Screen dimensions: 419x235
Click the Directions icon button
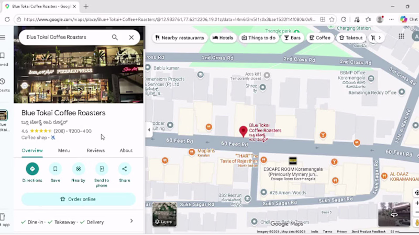point(32,169)
